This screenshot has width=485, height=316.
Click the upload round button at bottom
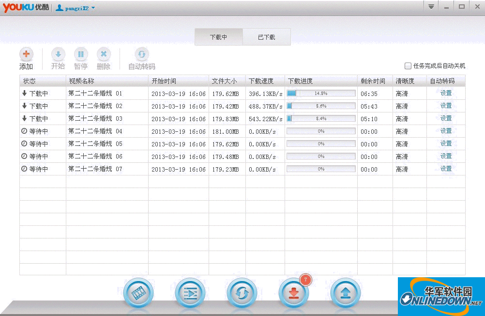(346, 293)
